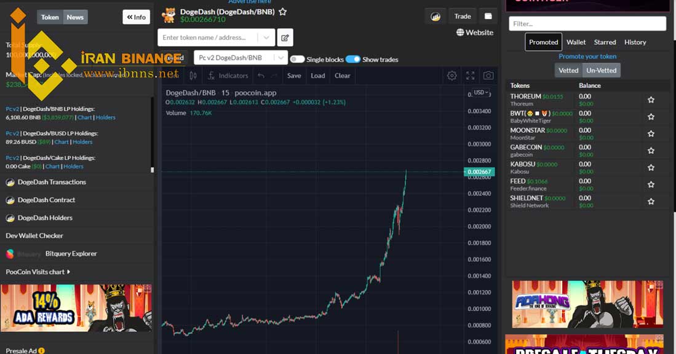Select the Promoted tab
The height and width of the screenshot is (354, 676).
(543, 42)
